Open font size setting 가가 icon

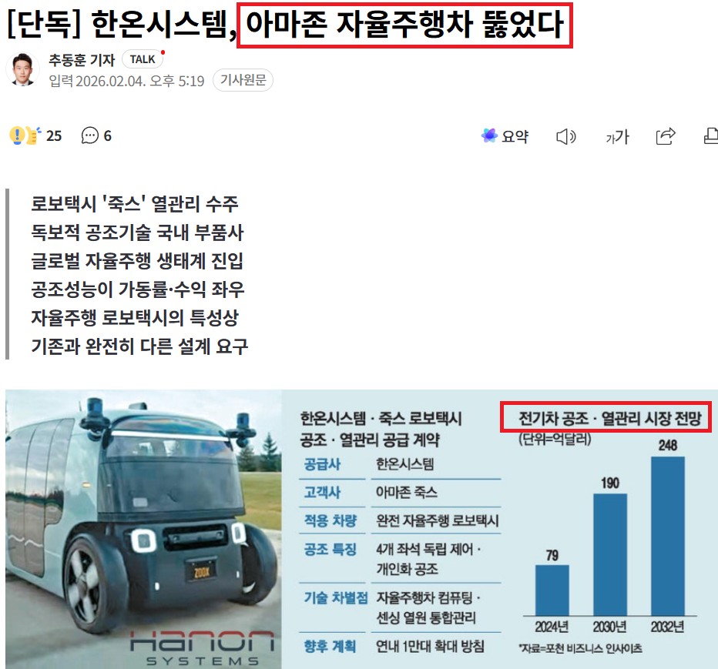click(x=617, y=137)
